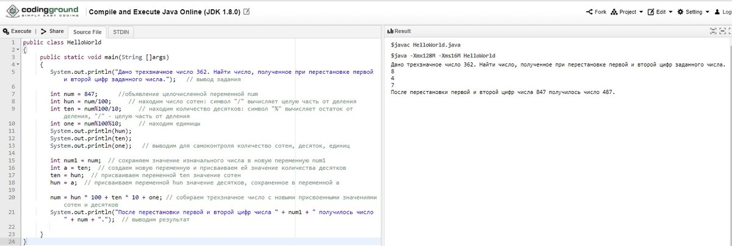Viewport: 732px width, 246px height.
Task: Switch to the Source File tab
Action: (x=88, y=32)
